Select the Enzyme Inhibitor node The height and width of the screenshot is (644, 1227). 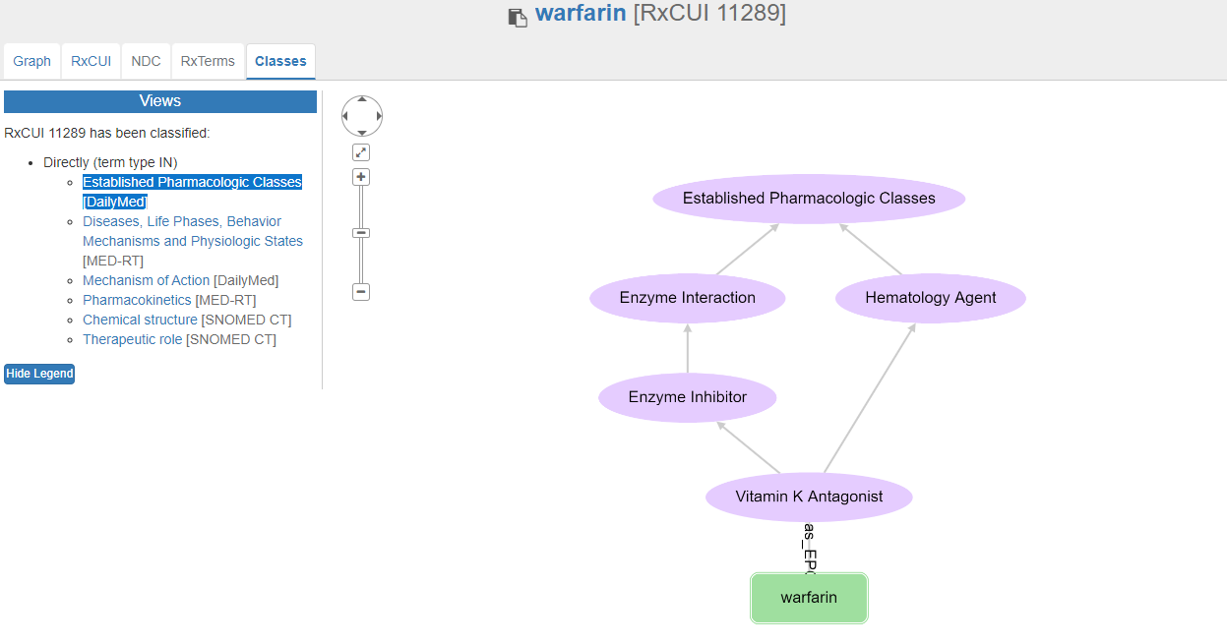pyautogui.click(x=688, y=397)
